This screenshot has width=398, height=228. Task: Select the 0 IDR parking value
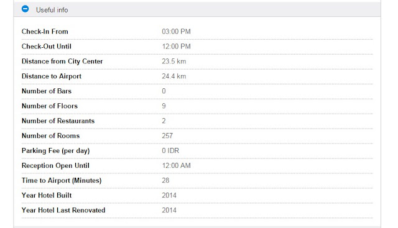coord(170,150)
